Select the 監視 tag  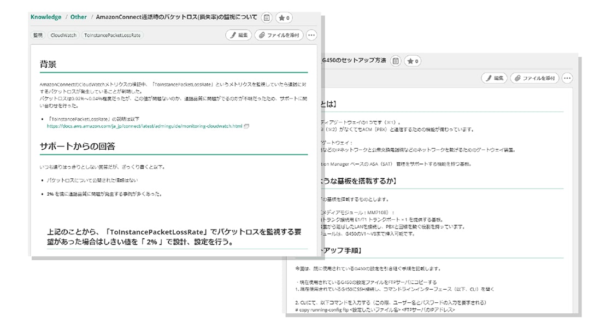38,35
